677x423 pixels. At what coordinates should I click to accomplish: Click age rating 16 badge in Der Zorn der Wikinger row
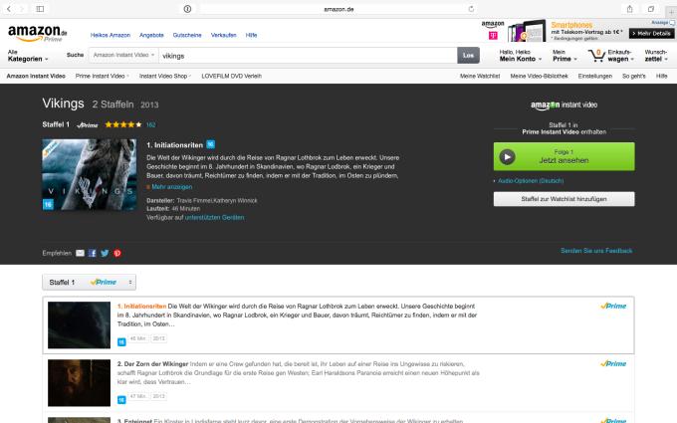(x=121, y=400)
